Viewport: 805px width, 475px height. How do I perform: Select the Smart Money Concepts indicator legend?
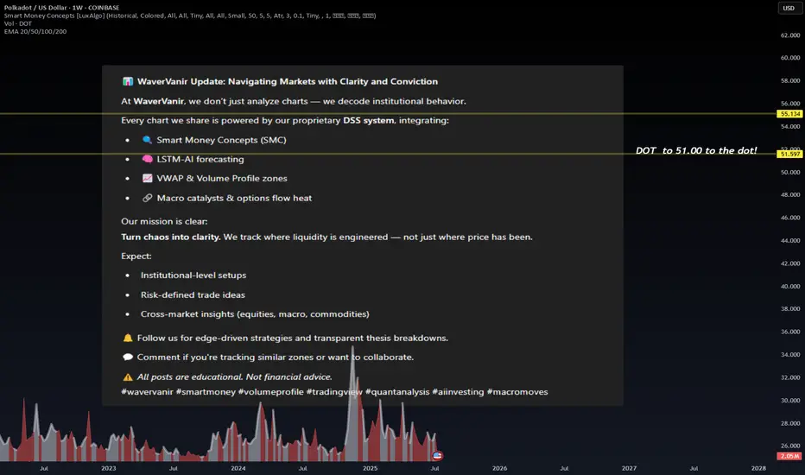(190, 16)
